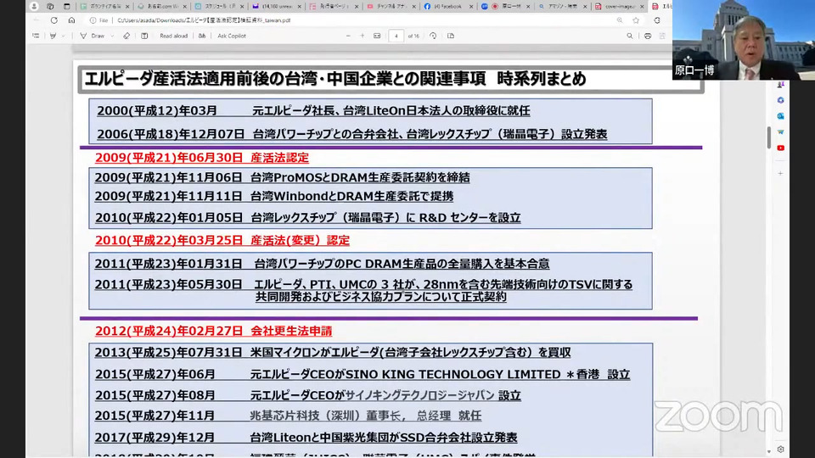Click the SINO KING TECHNOLOGY LIMITED line

pos(363,374)
